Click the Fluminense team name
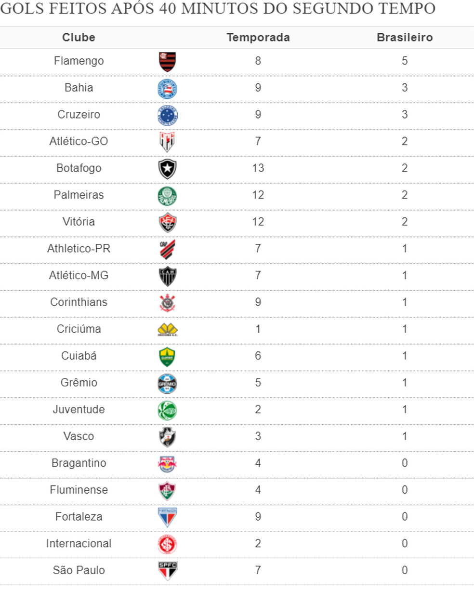 79,490
